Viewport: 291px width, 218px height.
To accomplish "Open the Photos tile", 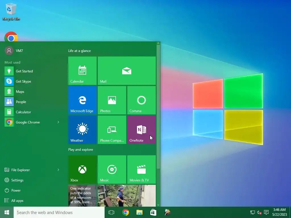I will coord(112,100).
